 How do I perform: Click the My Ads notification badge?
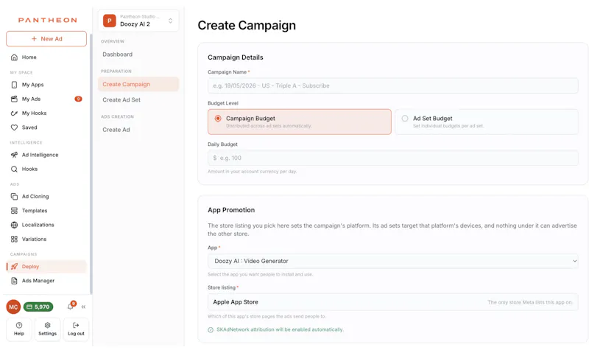coord(78,99)
